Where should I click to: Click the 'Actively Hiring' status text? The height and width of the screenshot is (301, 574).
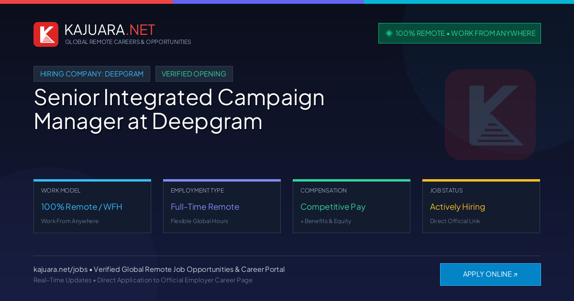pos(457,207)
